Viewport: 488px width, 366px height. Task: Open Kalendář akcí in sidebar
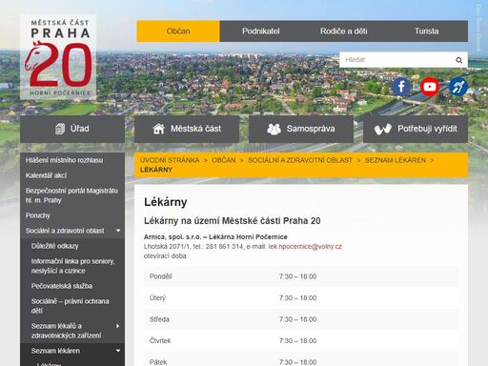[x=46, y=175]
